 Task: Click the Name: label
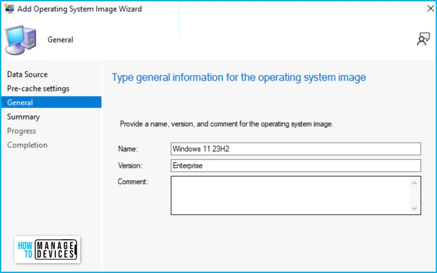tap(127, 149)
